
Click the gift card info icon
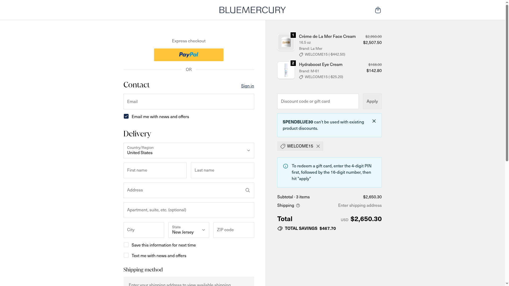pos(286,166)
